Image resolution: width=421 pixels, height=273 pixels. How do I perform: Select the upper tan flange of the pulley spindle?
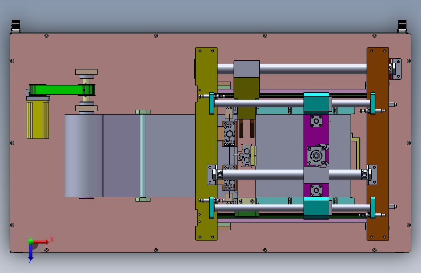tap(86, 72)
